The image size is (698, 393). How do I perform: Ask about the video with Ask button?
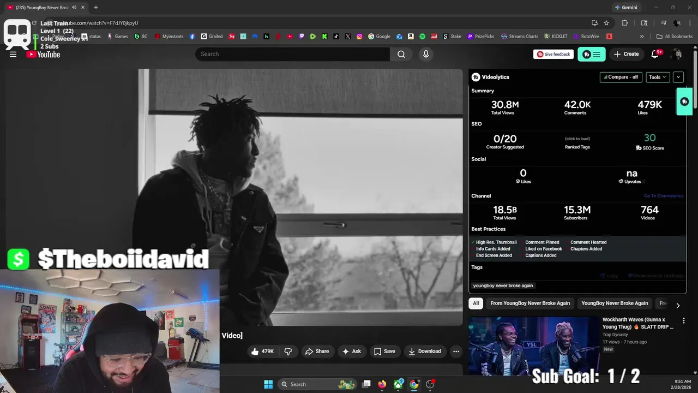(x=351, y=352)
